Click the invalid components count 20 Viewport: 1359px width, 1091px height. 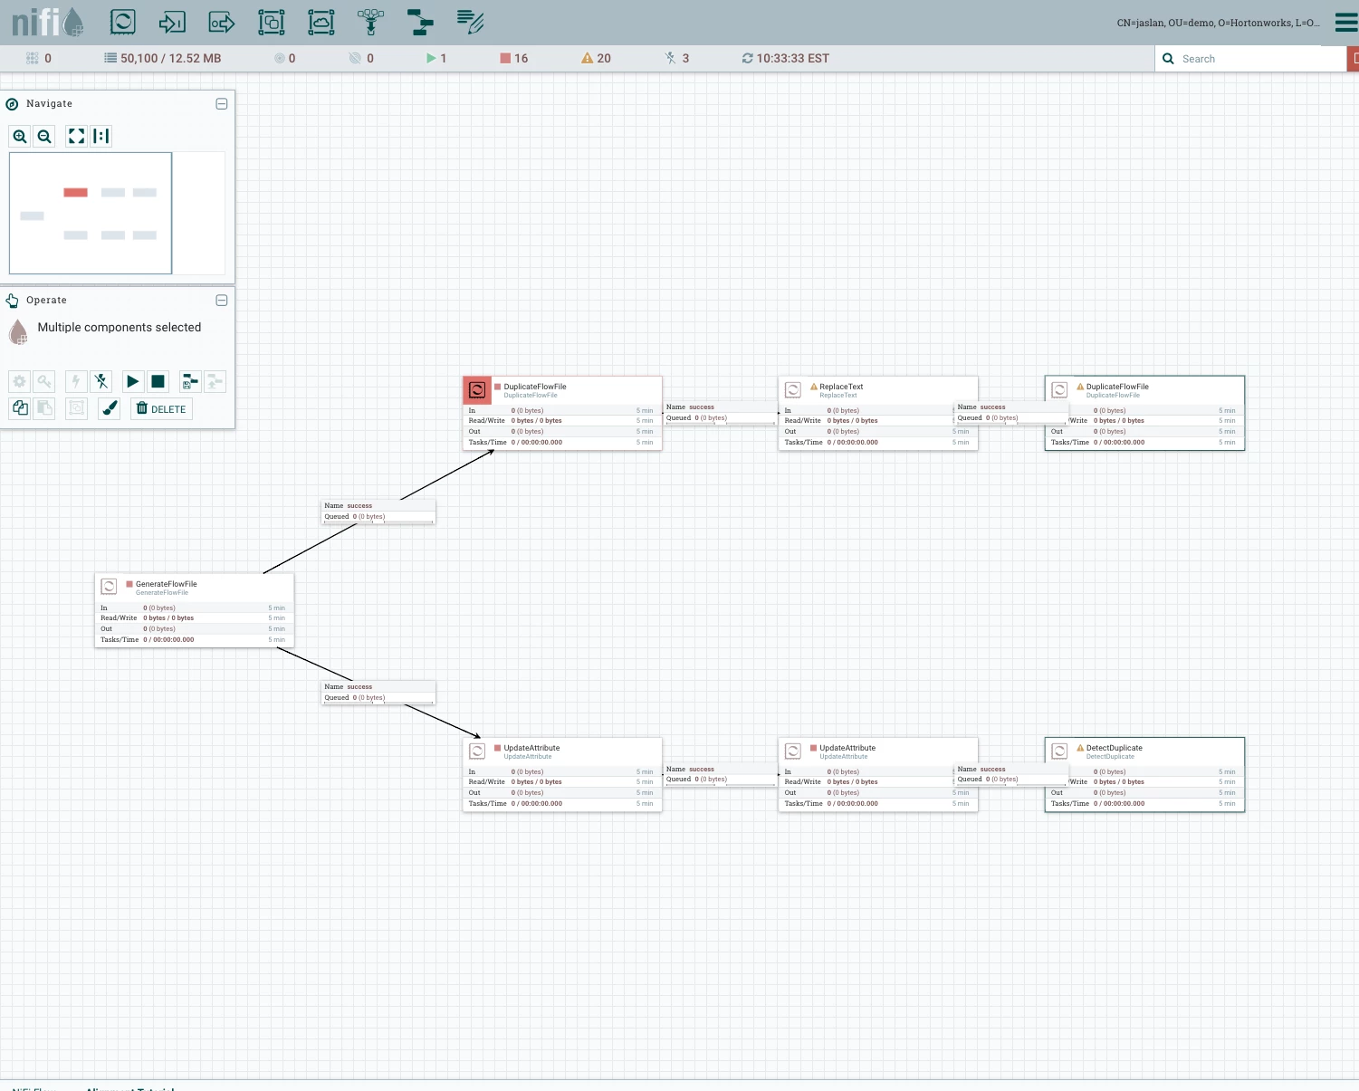pos(596,58)
